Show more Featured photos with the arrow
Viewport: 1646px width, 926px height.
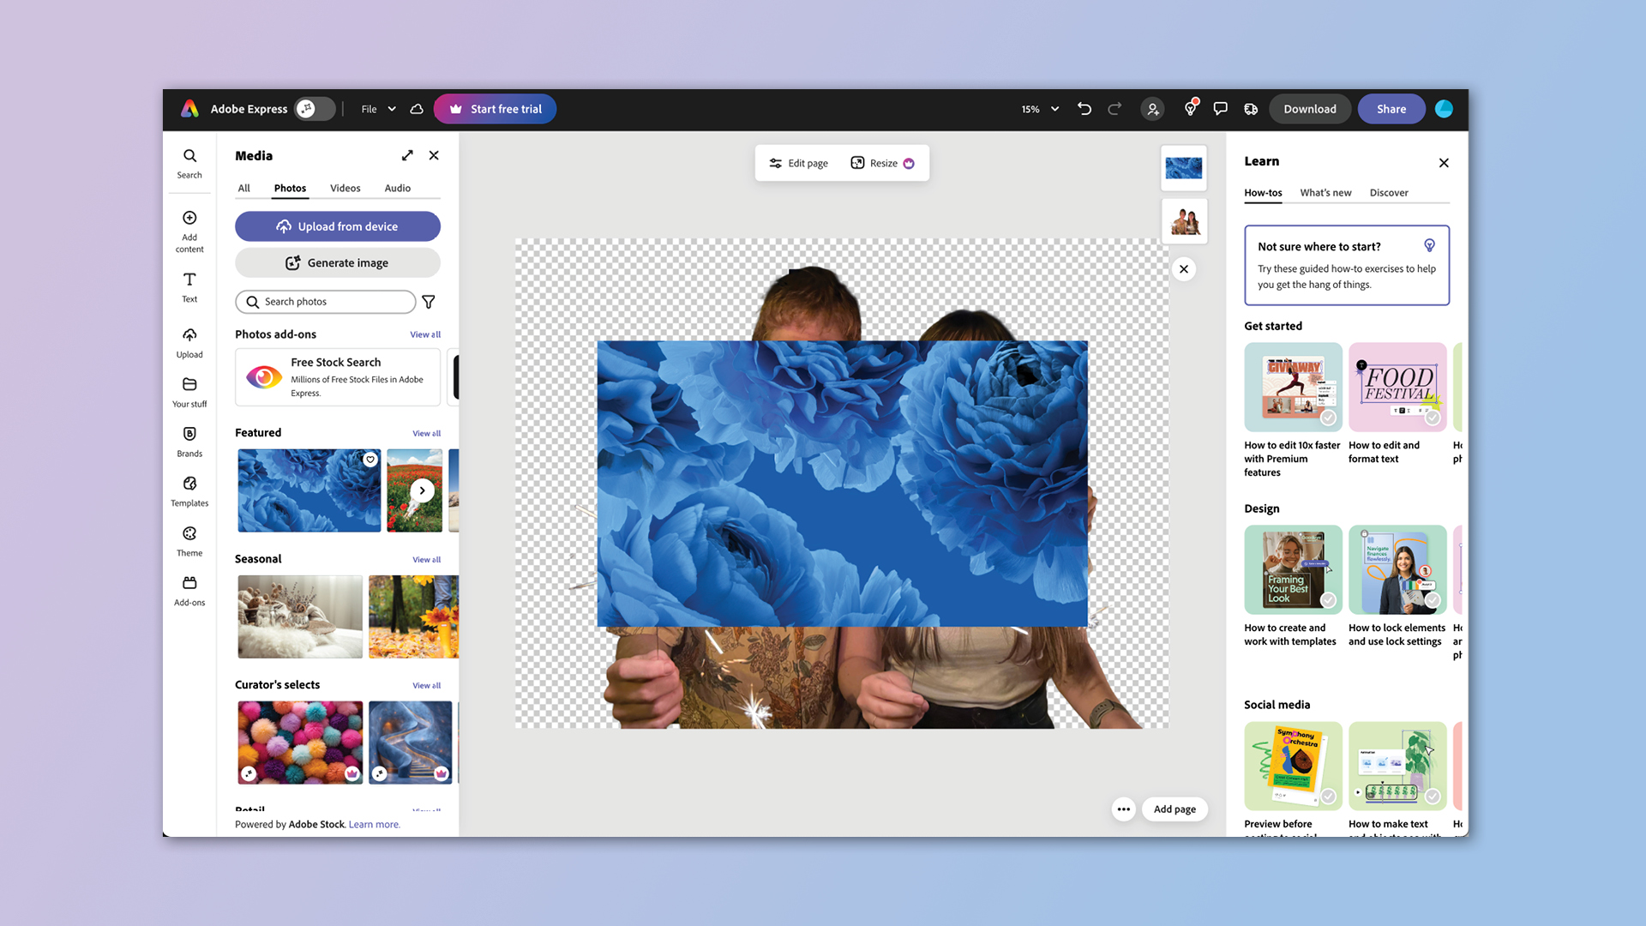pyautogui.click(x=421, y=490)
